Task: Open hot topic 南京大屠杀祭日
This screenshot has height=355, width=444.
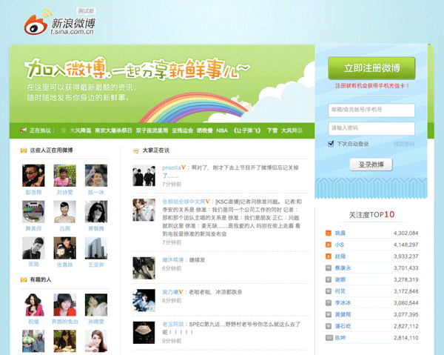Action: tap(113, 130)
